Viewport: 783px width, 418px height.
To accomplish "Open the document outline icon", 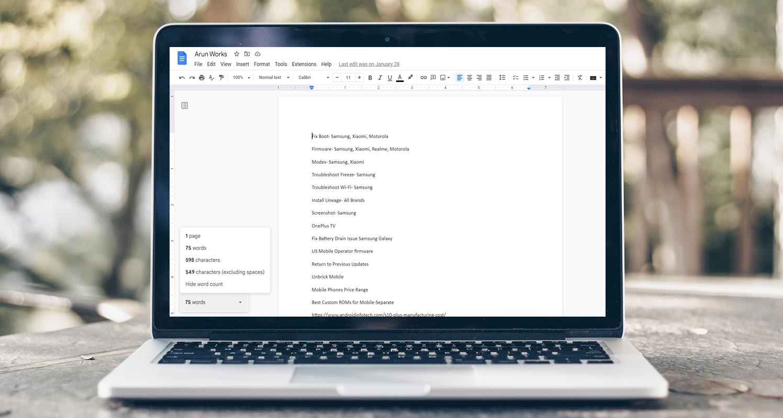I will coord(184,106).
